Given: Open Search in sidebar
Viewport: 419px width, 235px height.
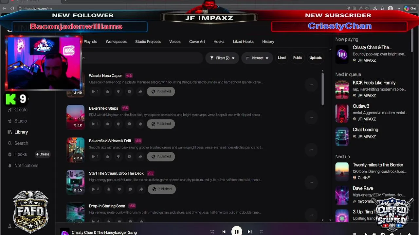Looking at the screenshot, I should (18, 143).
